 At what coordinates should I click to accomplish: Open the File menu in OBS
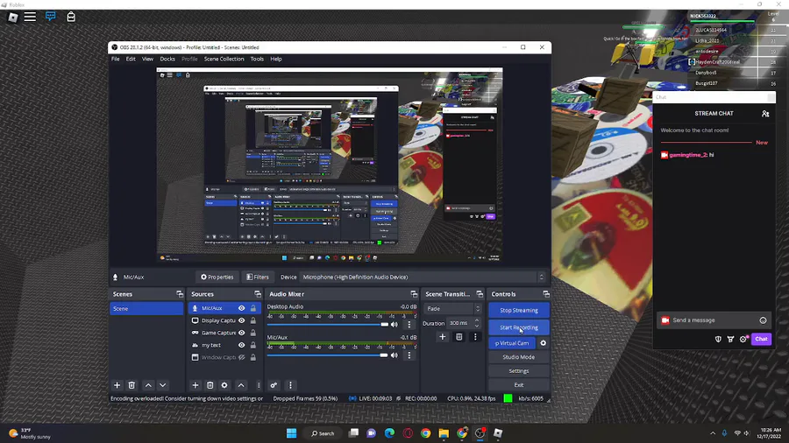pyautogui.click(x=115, y=59)
